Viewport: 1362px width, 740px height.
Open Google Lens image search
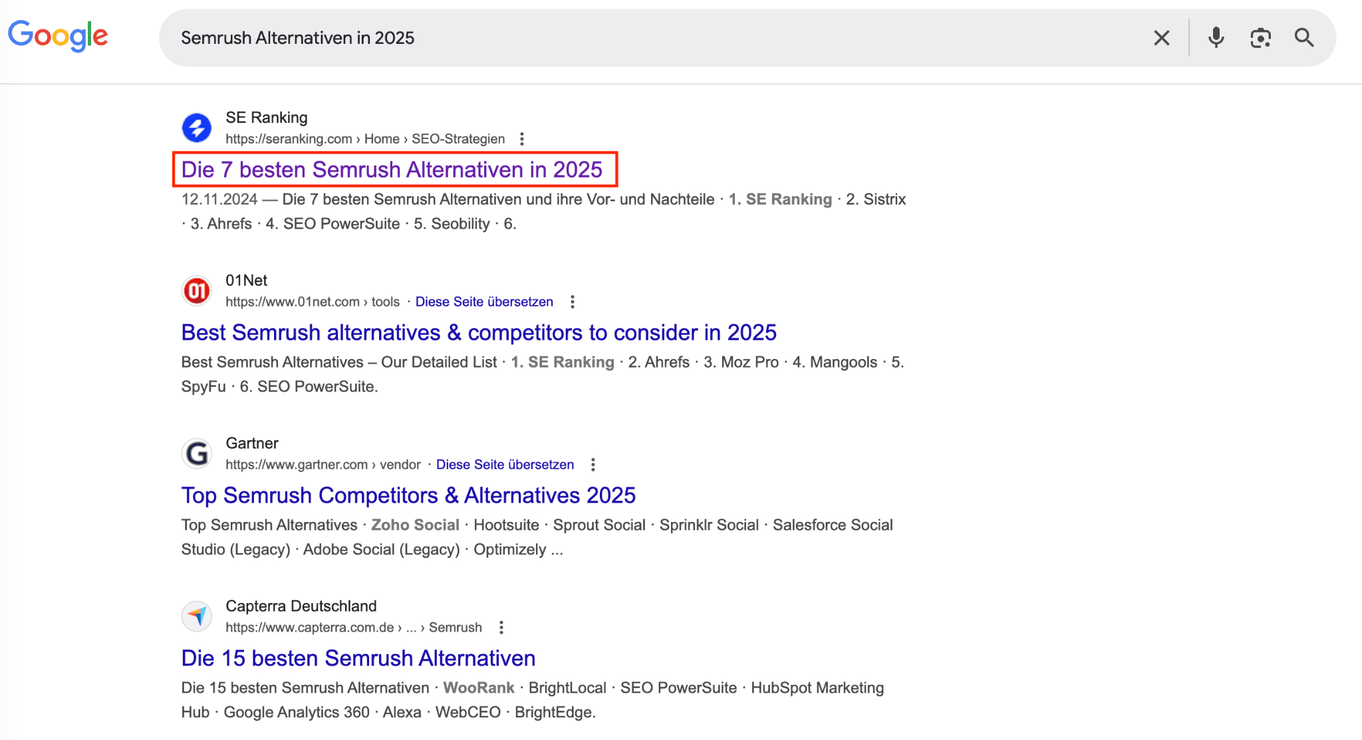(1260, 38)
